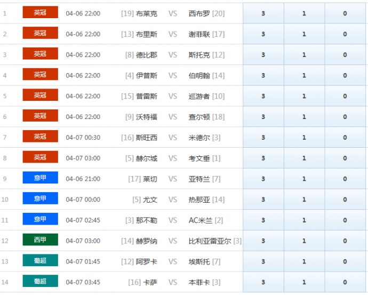The image size is (368, 295).
Task: Click the 西甲 league badge in row 12
Action: pyautogui.click(x=40, y=240)
